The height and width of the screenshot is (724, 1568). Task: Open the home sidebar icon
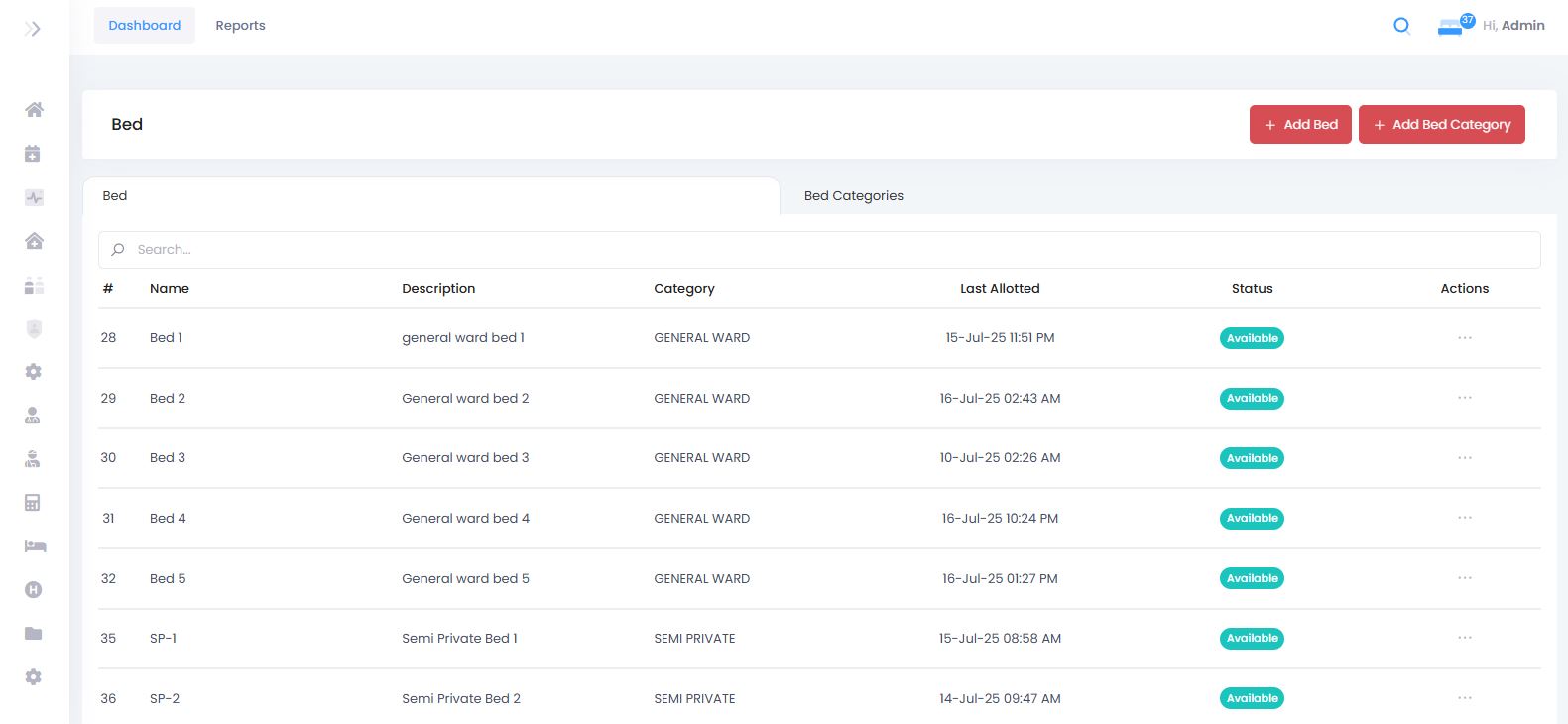(34, 110)
